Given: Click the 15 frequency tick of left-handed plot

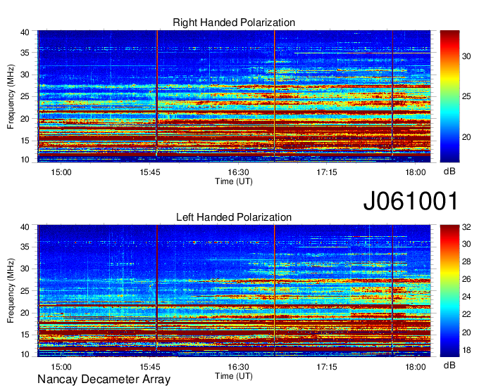Looking at the screenshot, I should click(25, 335).
